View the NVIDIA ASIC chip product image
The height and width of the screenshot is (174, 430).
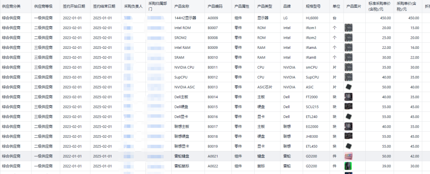coord(348,87)
